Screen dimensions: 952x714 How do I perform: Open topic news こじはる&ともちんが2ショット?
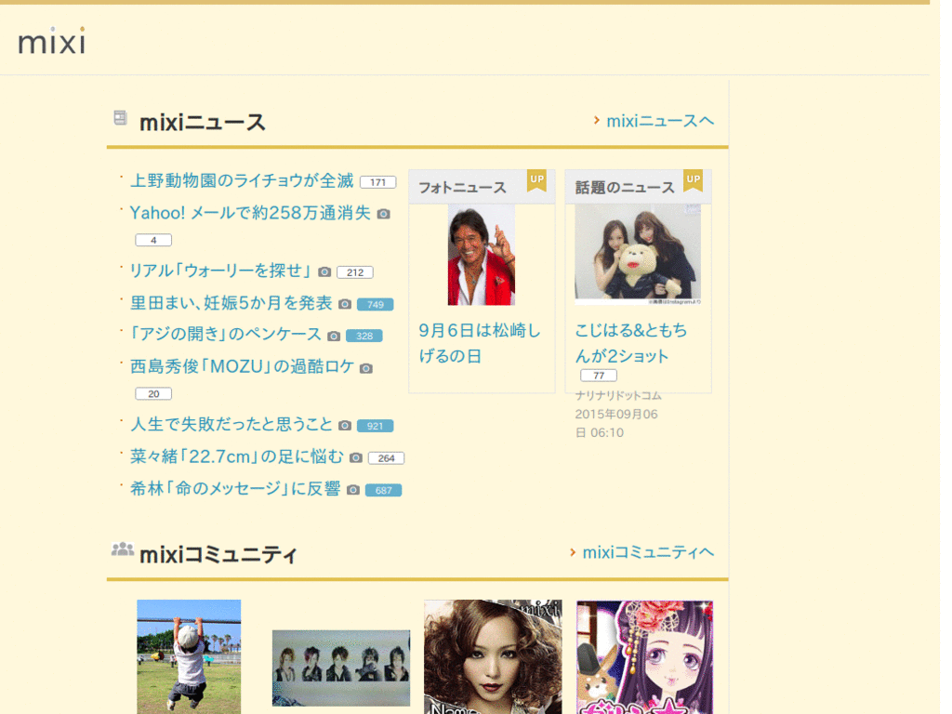(631, 343)
